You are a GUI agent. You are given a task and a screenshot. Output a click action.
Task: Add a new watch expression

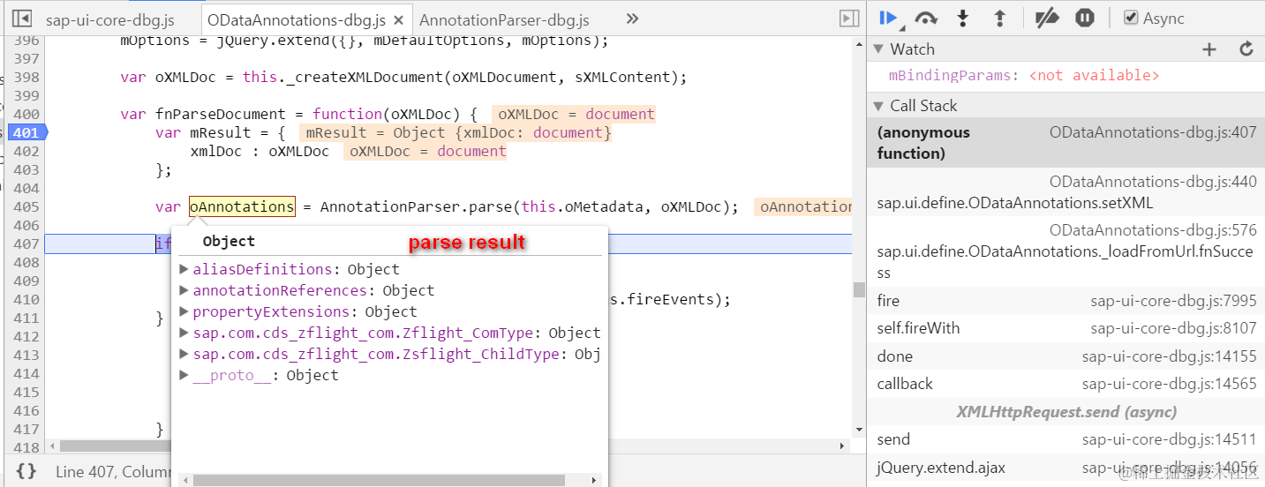1209,49
